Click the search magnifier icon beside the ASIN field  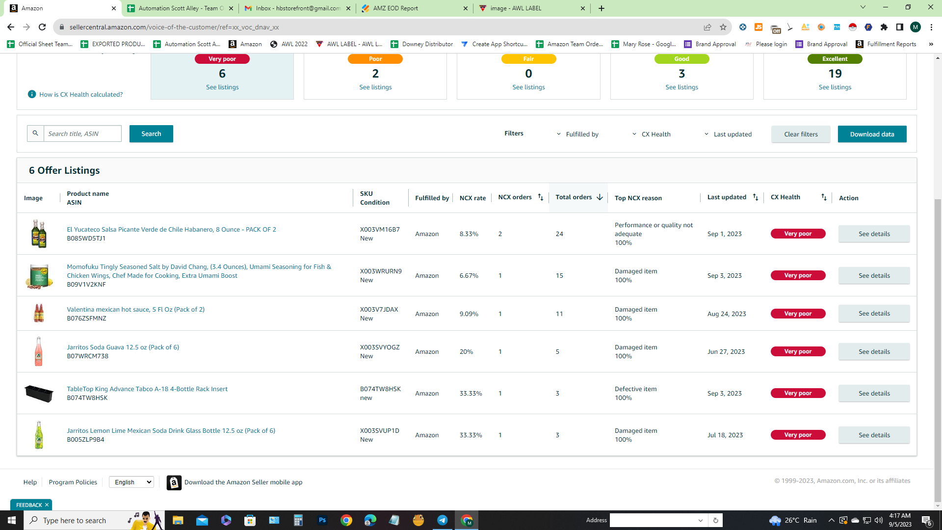coord(35,133)
